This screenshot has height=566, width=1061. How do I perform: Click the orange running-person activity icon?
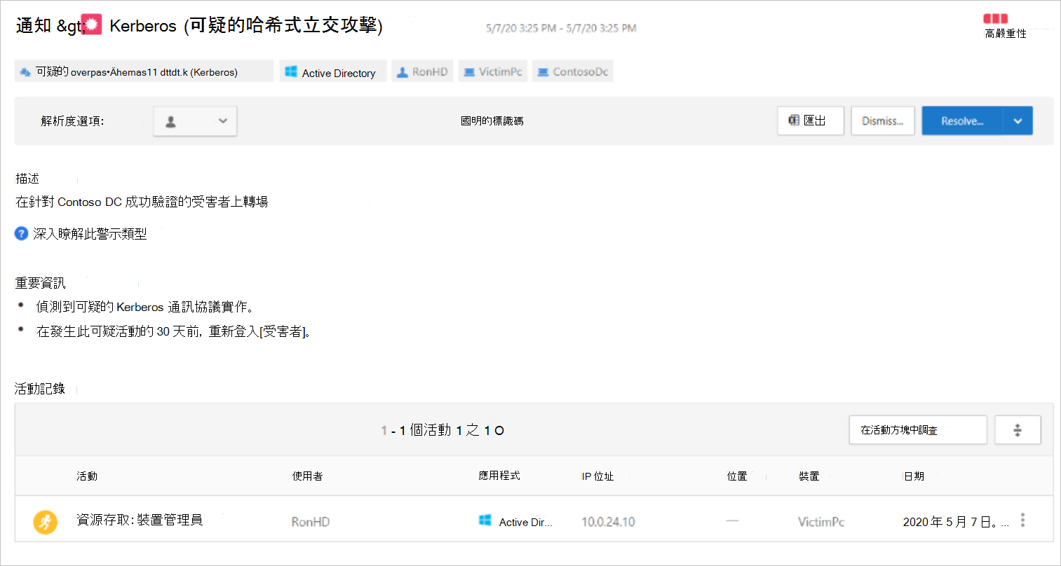(46, 522)
